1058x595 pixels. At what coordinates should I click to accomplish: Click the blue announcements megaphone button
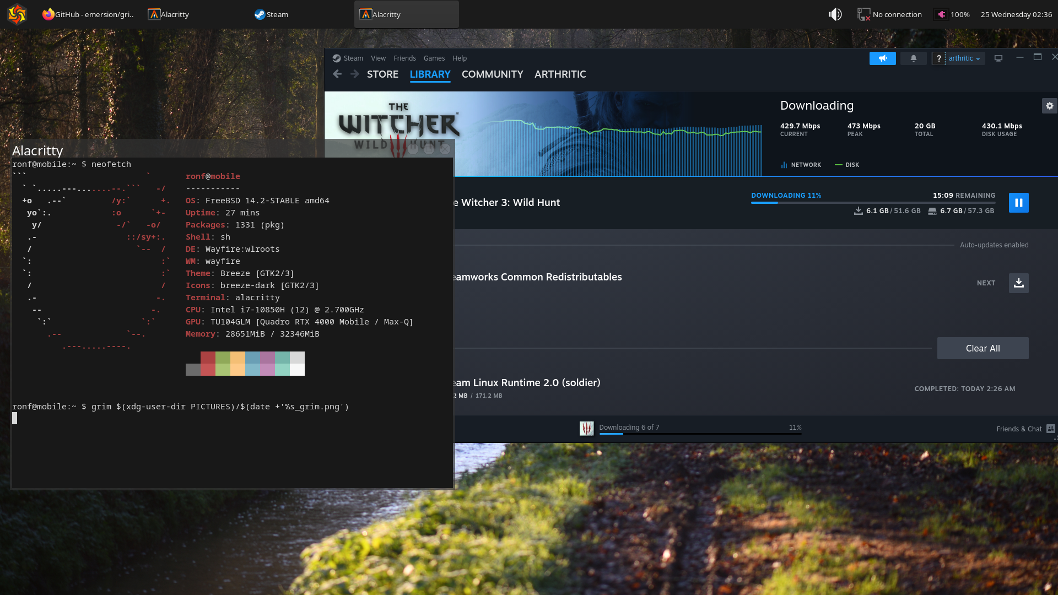(883, 58)
